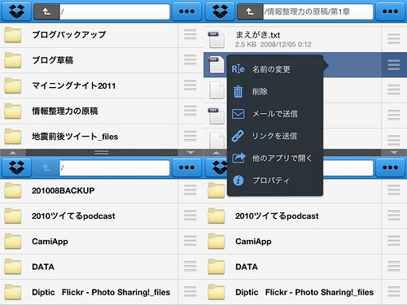This screenshot has height=305, width=407.
Task: Choose メールで送信 from the popup menu
Action: pos(275,114)
